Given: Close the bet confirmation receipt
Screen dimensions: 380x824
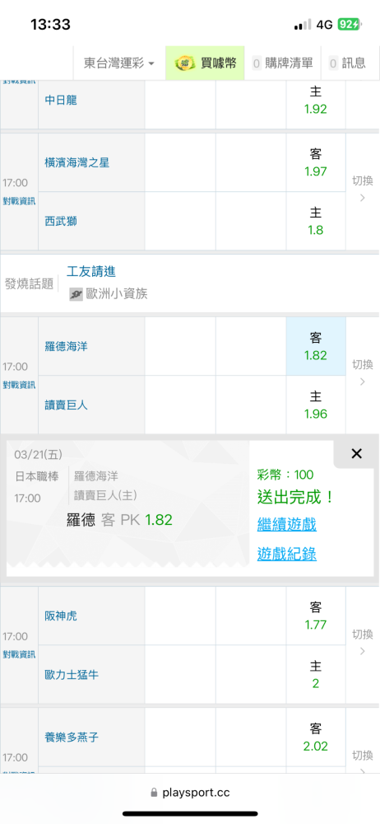Looking at the screenshot, I should 356,454.
